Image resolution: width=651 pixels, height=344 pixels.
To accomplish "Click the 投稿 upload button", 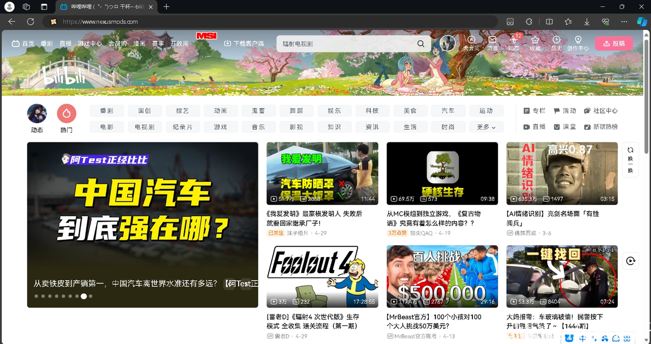I will click(x=614, y=43).
